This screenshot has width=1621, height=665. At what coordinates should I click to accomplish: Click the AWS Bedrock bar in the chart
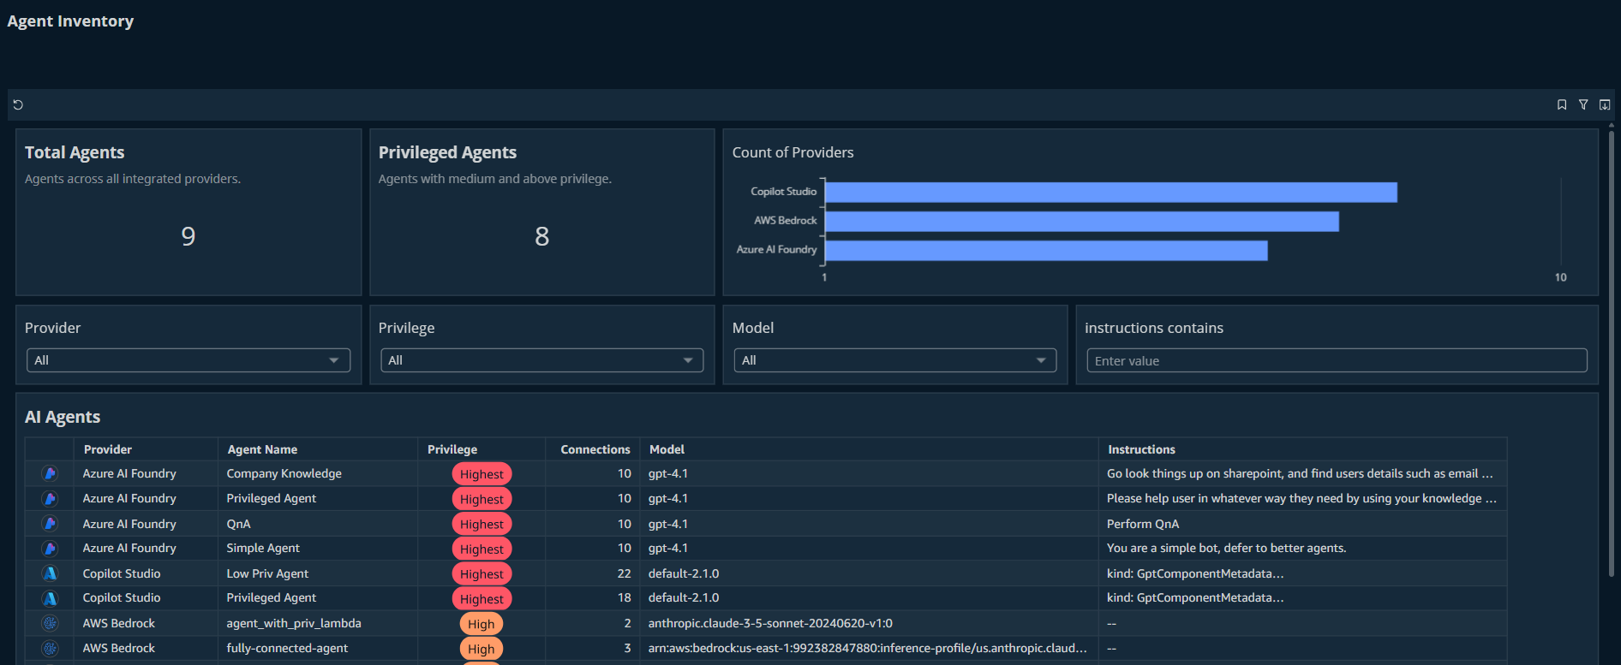coord(1081,221)
